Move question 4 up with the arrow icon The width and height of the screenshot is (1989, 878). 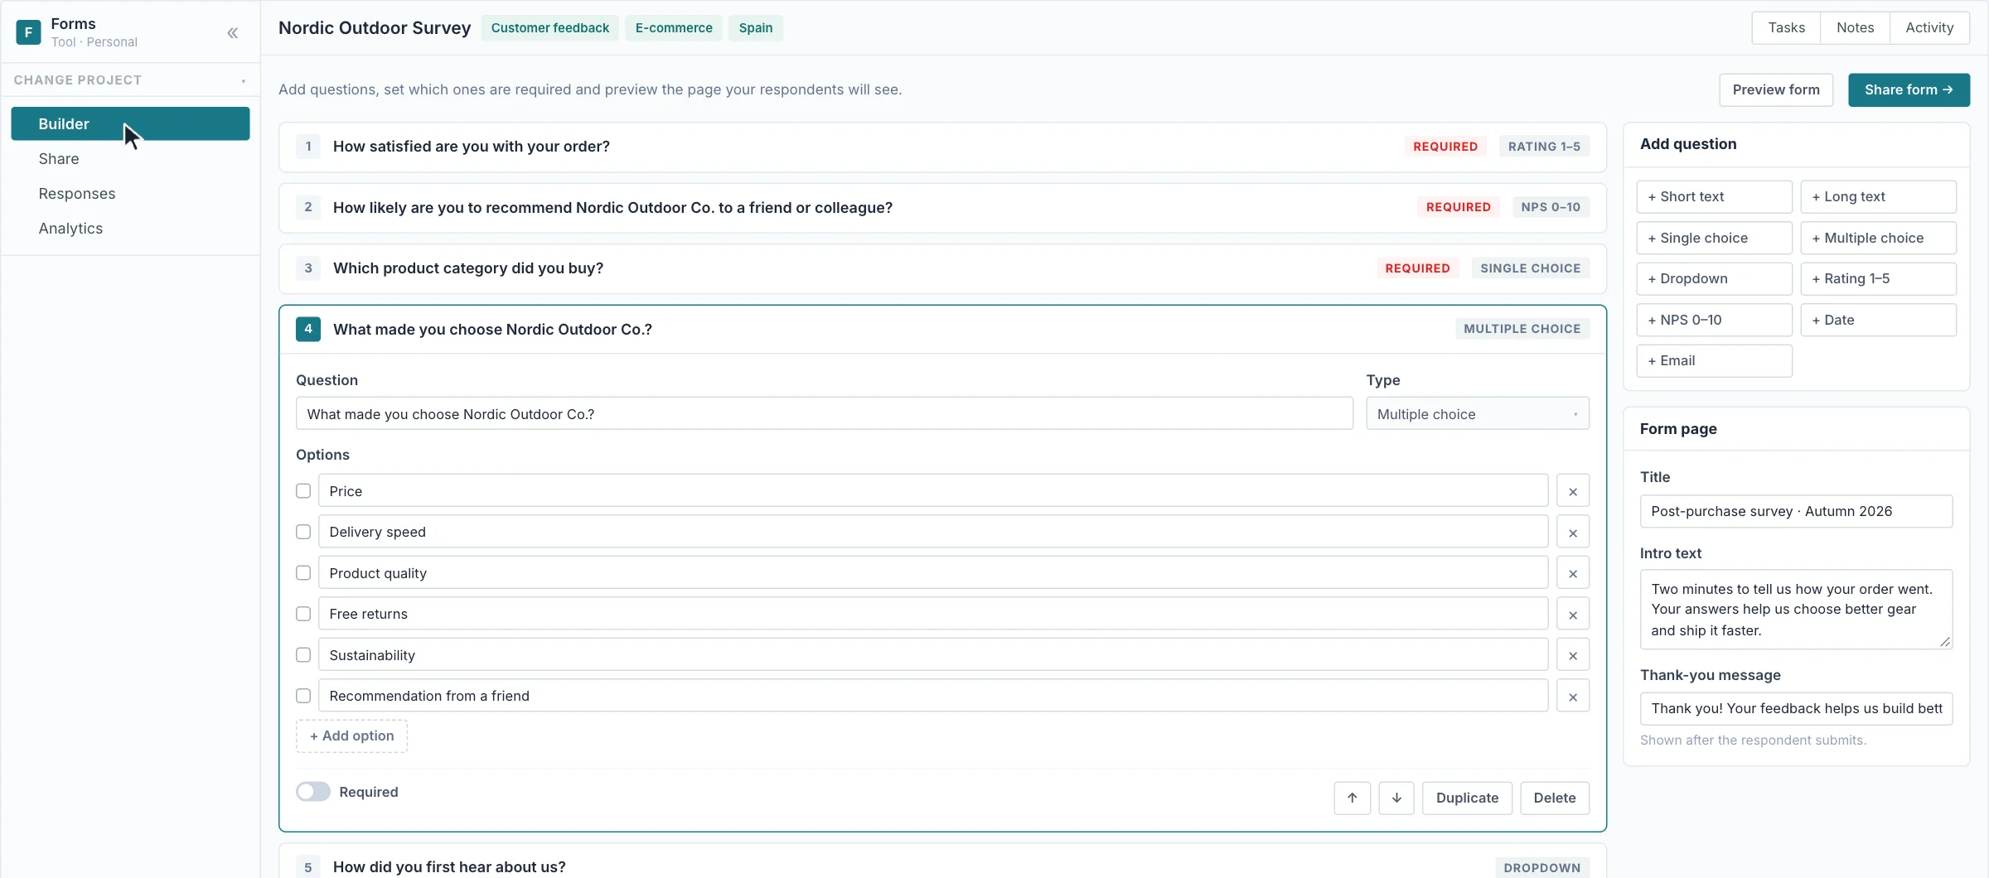1352,798
